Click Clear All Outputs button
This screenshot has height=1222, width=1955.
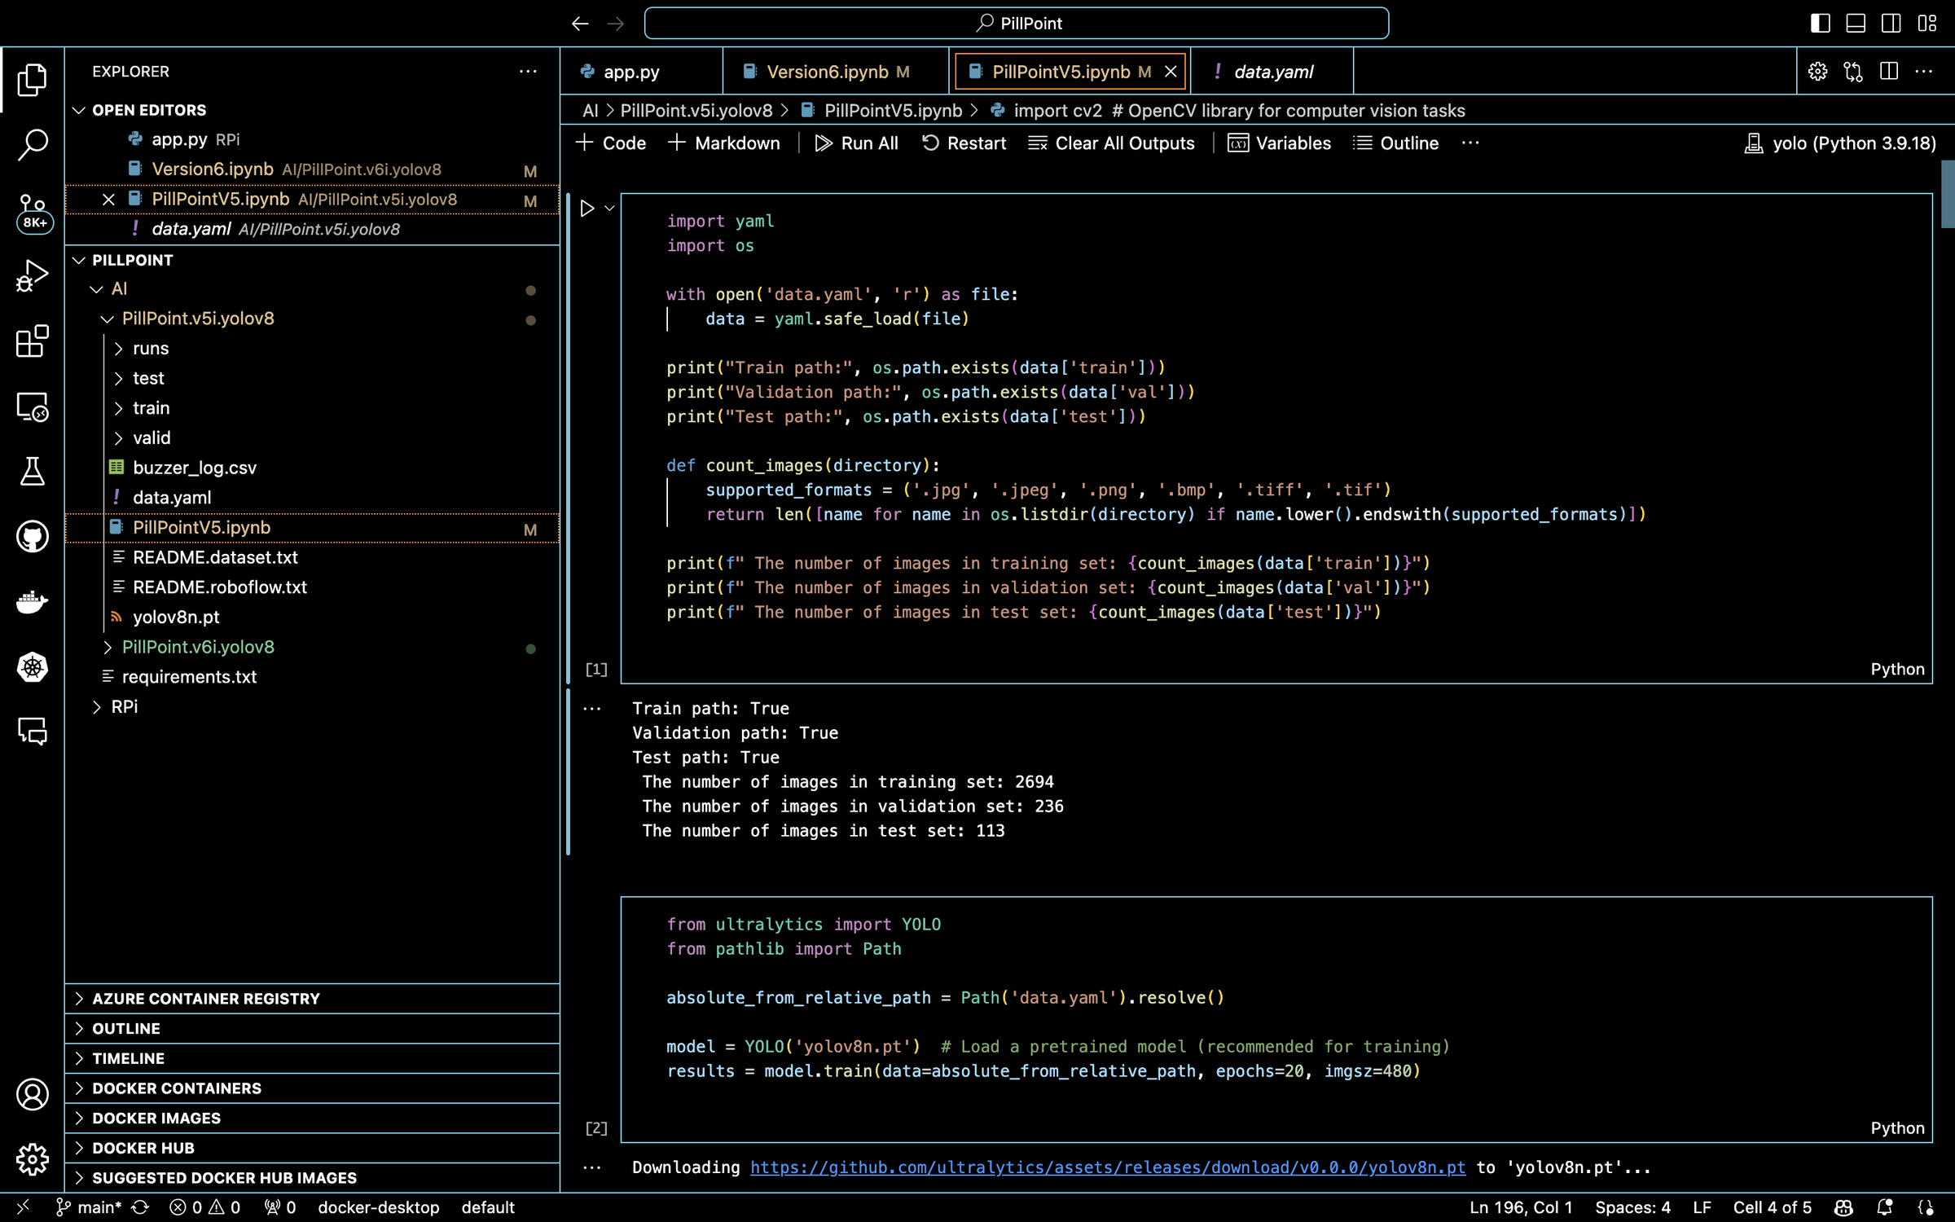click(x=1111, y=143)
